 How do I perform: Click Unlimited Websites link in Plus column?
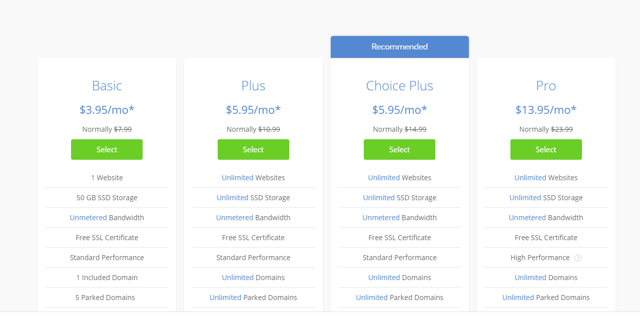click(238, 178)
